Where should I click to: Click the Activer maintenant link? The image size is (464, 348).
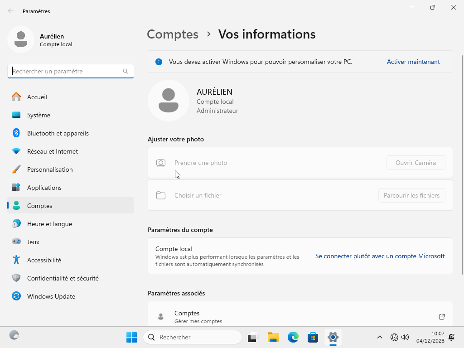click(x=413, y=62)
